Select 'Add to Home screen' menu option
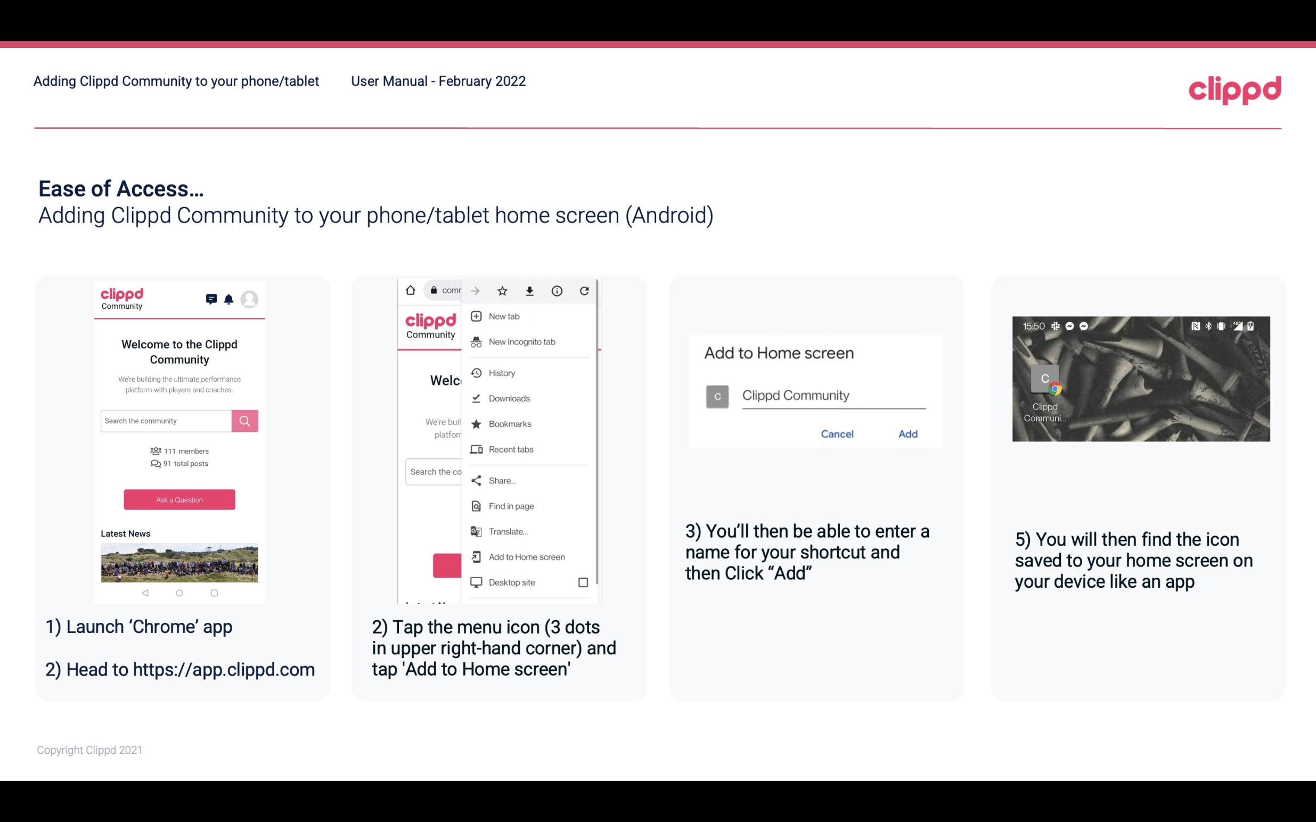1316x822 pixels. tap(526, 557)
